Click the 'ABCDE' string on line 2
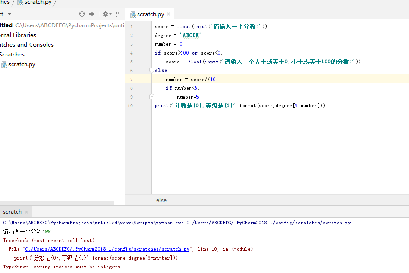Image resolution: width=409 pixels, height=273 pixels. (190, 35)
